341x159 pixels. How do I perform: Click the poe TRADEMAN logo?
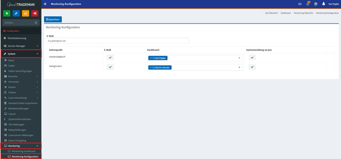(21, 4)
